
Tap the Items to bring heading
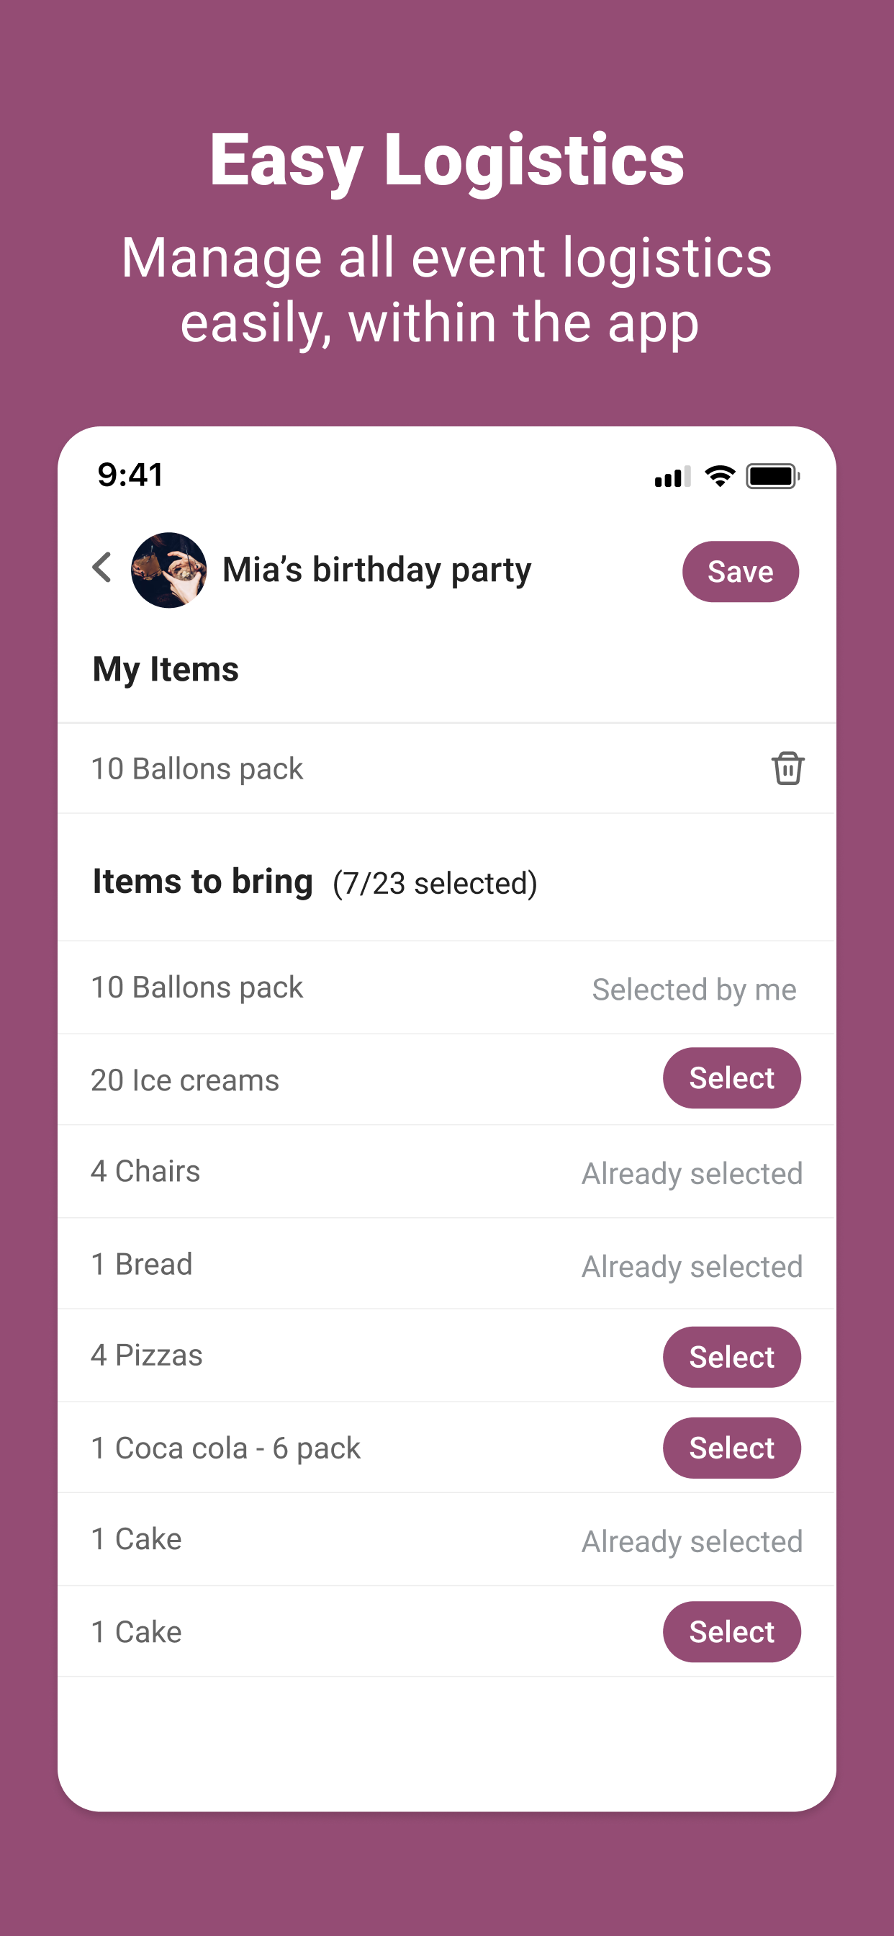tap(202, 882)
